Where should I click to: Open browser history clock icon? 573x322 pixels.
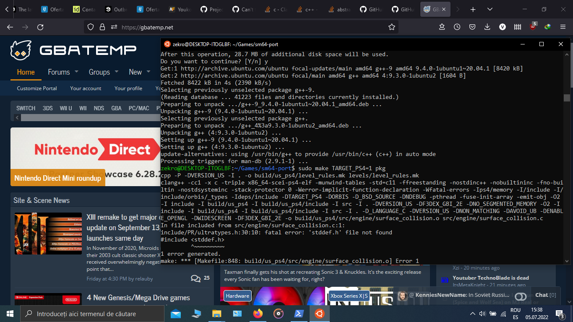(x=457, y=27)
